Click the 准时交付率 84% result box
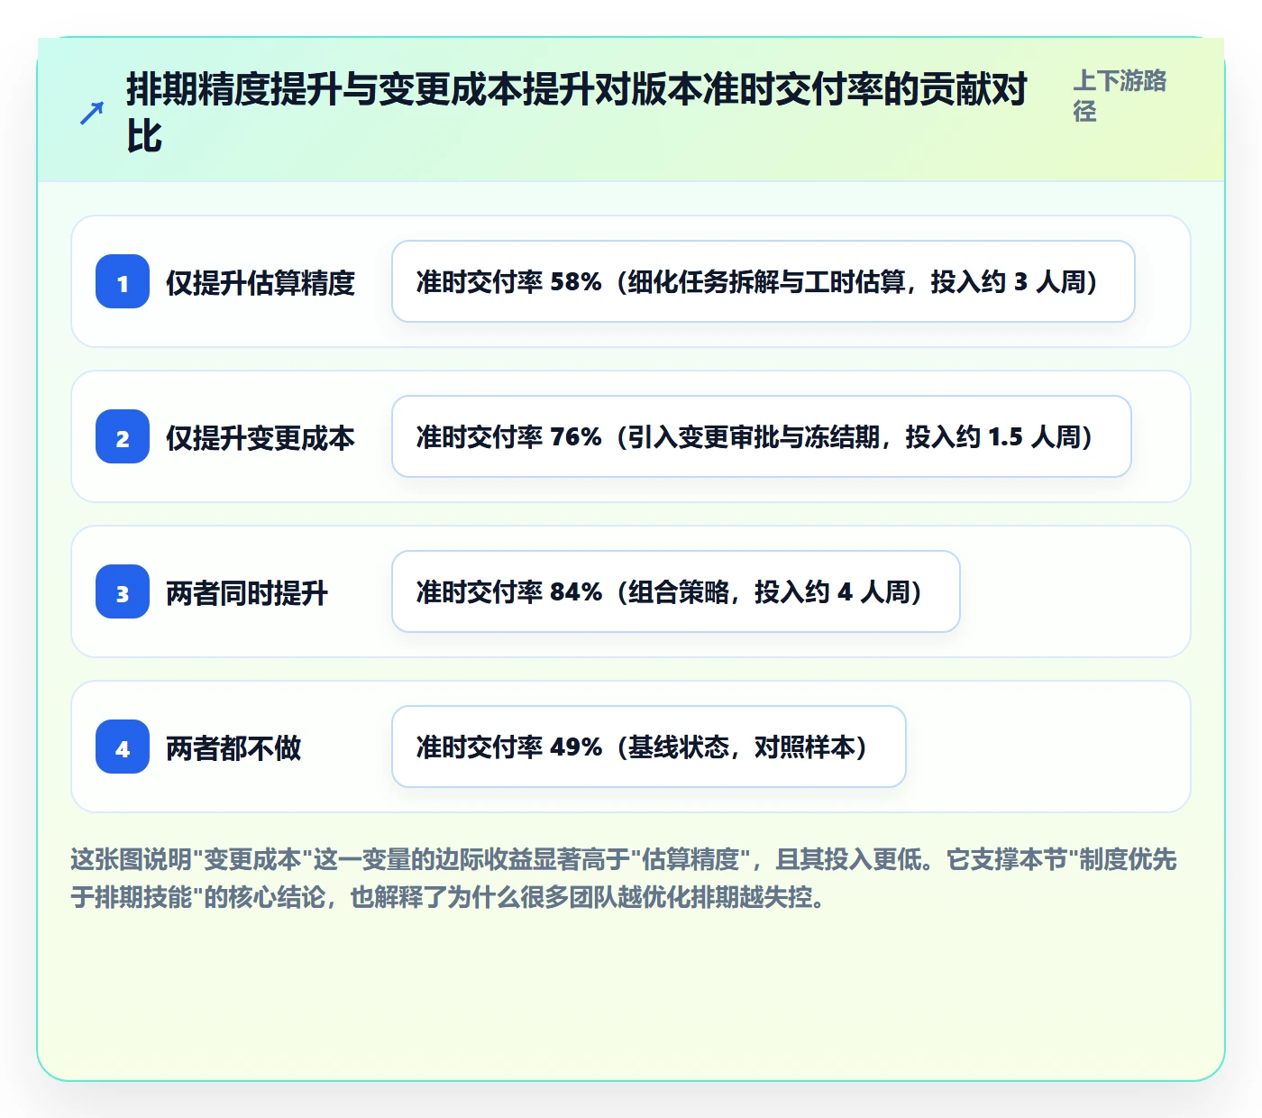Image resolution: width=1262 pixels, height=1118 pixels. (676, 591)
